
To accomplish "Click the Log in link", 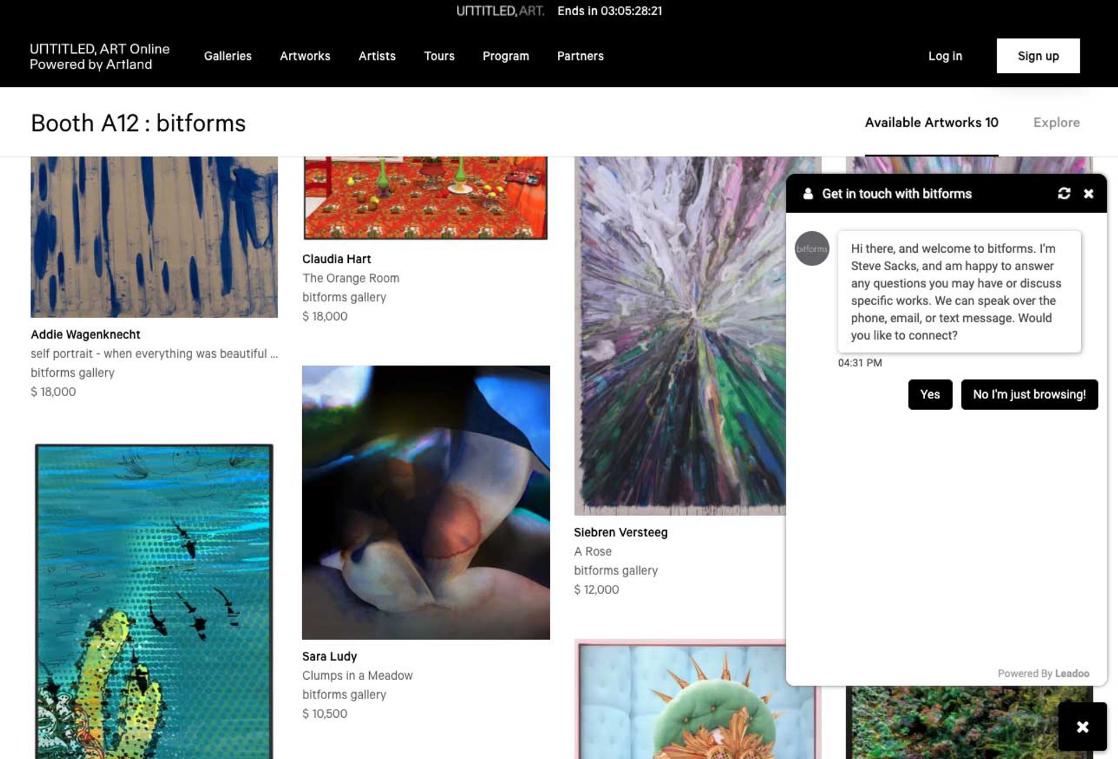I will pyautogui.click(x=944, y=56).
